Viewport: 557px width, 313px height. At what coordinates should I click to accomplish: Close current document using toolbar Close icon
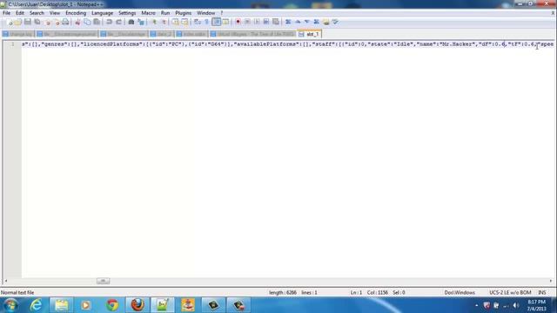pos(47,22)
